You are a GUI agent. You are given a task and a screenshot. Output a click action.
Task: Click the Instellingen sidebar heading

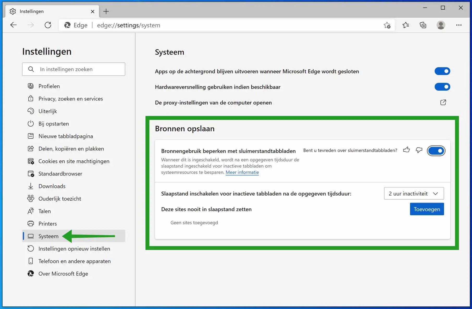(47, 52)
